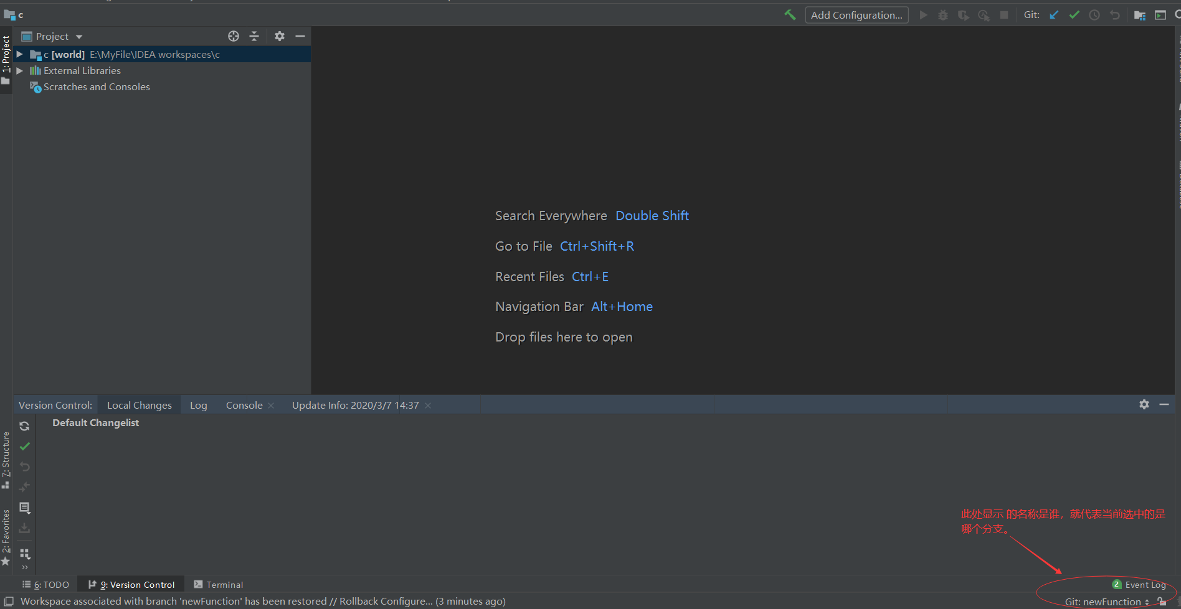Click the Profiler run icon
1181x609 pixels.
pyautogui.click(x=984, y=15)
